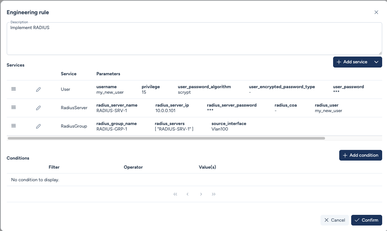Edit the User service with pencil icon
This screenshot has width=387, height=231.
coord(38,89)
